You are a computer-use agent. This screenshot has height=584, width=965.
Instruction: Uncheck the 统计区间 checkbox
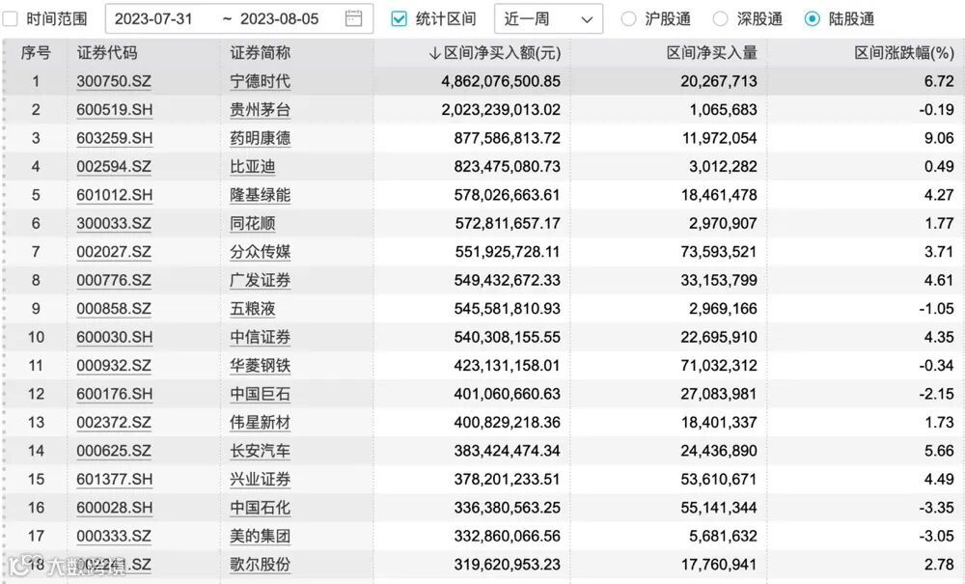click(x=399, y=19)
